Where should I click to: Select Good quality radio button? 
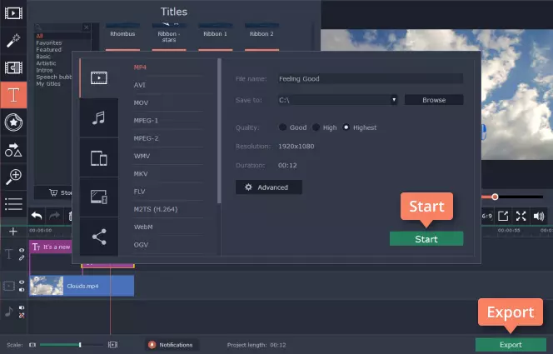pos(282,127)
